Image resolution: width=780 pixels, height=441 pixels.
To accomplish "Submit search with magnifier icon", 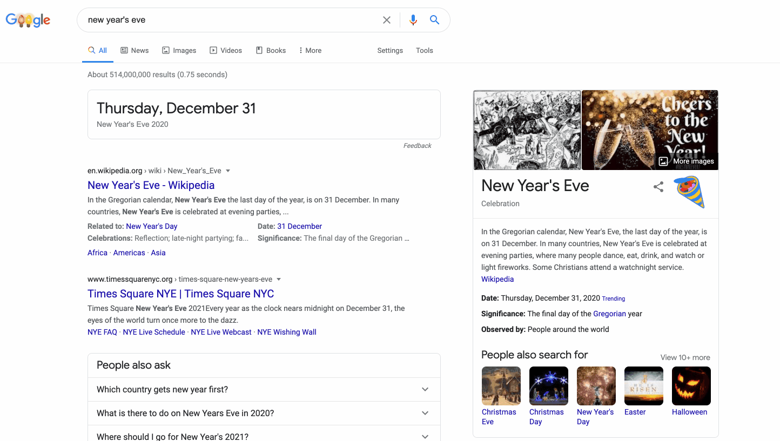I will (x=434, y=20).
